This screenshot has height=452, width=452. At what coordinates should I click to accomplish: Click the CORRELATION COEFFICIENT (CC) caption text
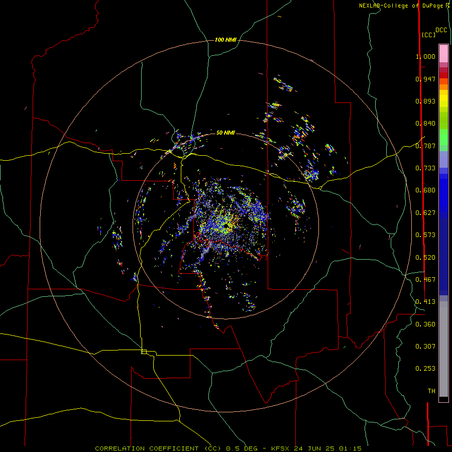[158, 448]
